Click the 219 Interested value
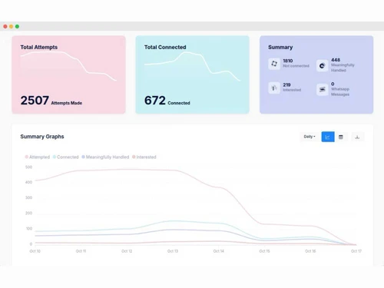This screenshot has height=288, width=384. [286, 84]
